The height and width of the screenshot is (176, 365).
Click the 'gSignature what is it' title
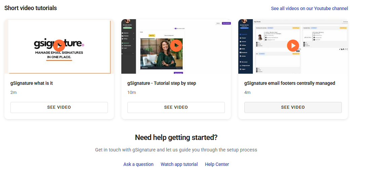point(32,83)
